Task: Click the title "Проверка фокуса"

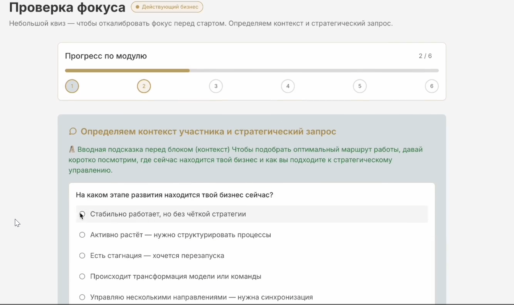Action: point(67,7)
